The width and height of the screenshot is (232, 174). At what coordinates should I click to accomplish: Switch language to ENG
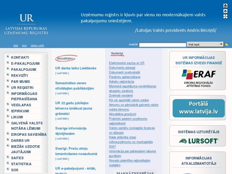(x=16, y=46)
